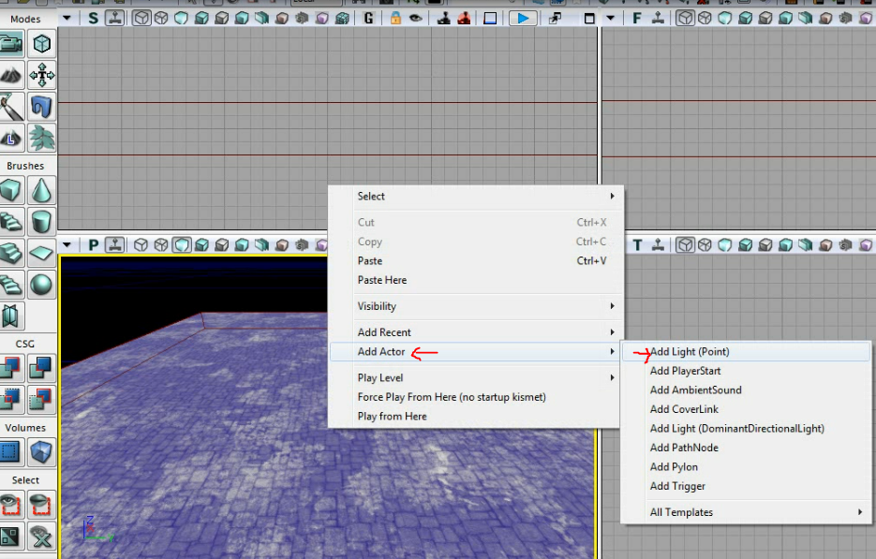Enable Brush Wireframe in Side viewport
This screenshot has height=559, width=876.
point(141,19)
